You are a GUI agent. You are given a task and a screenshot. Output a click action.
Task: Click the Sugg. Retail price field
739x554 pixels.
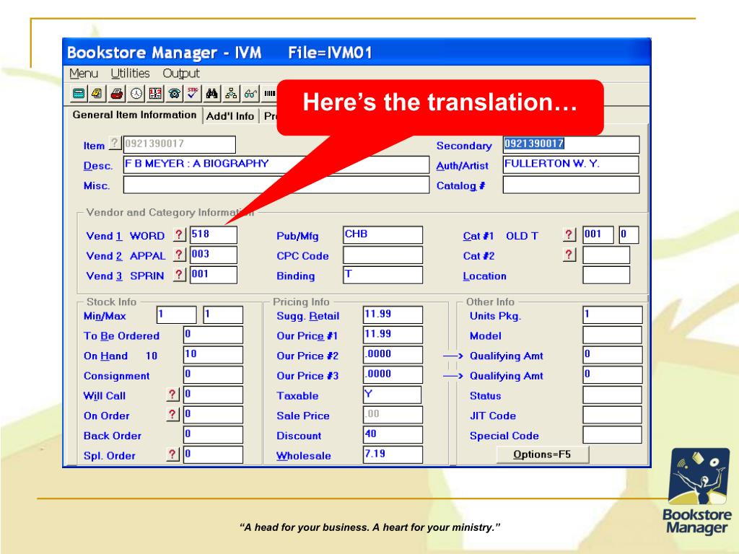click(392, 315)
